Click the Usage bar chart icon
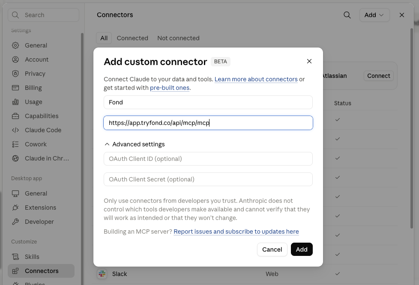 click(15, 102)
